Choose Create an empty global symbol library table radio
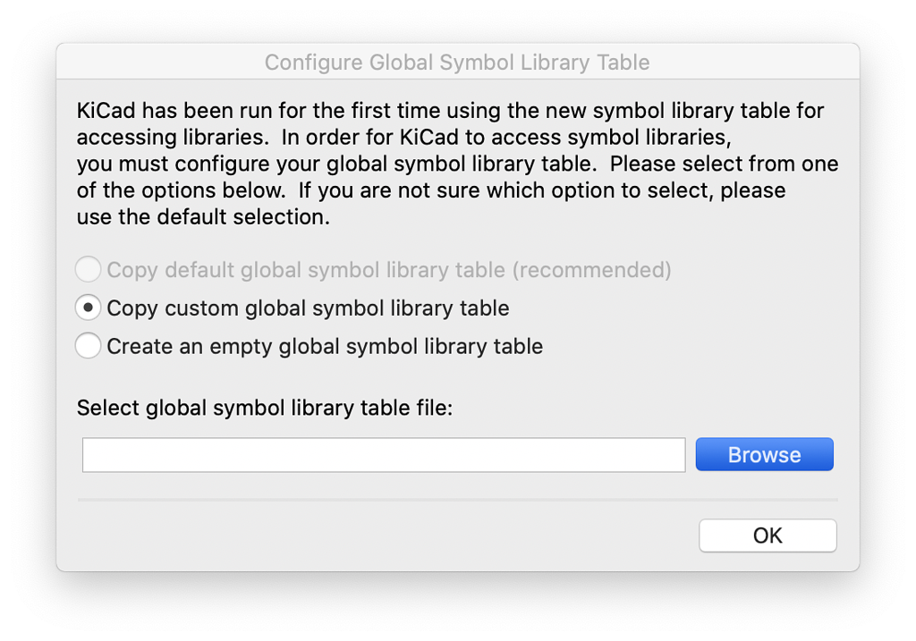 click(89, 346)
